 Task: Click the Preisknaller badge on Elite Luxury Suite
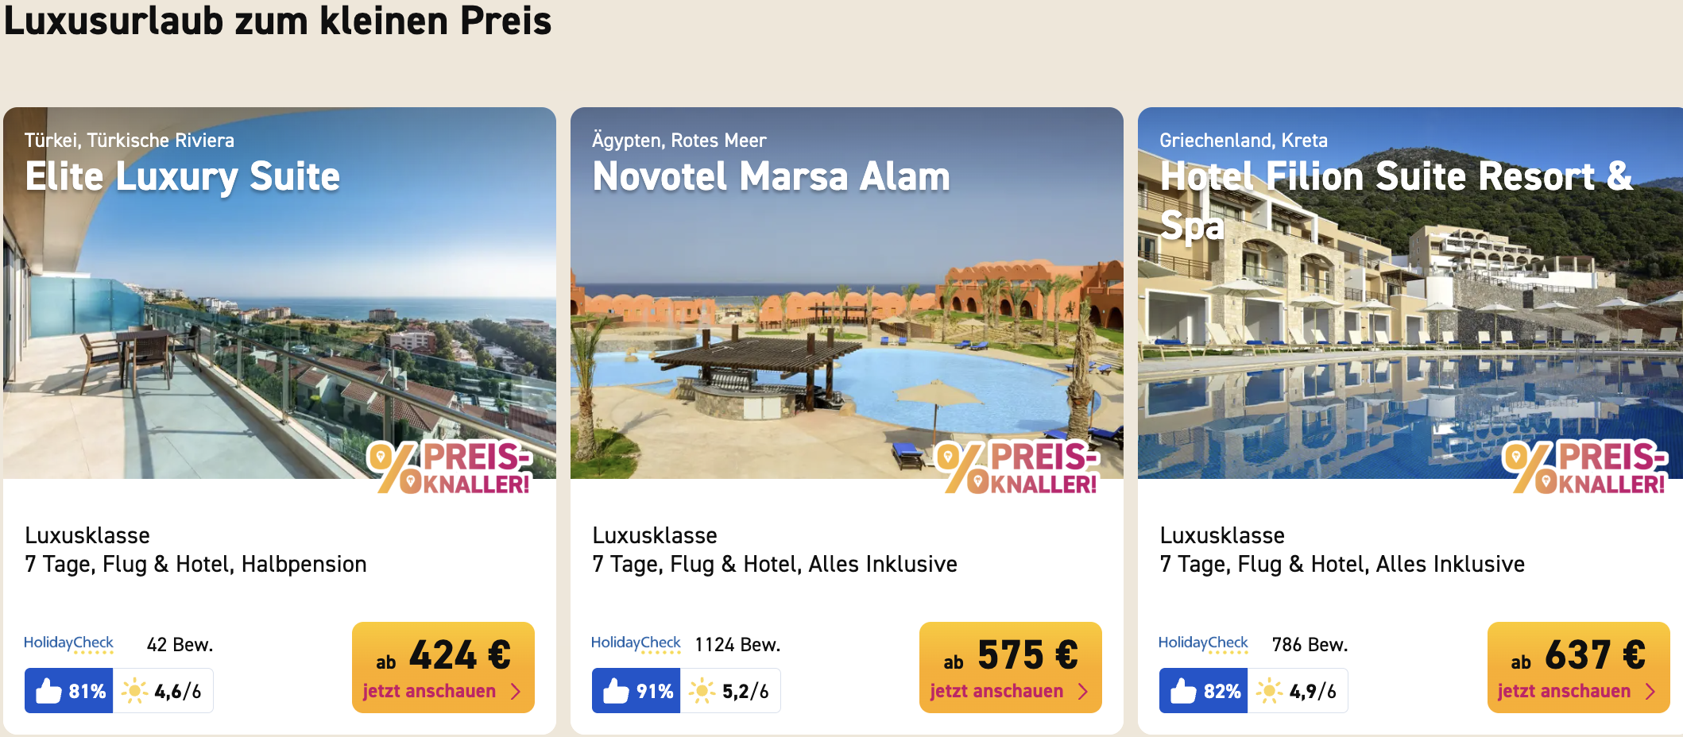450,468
